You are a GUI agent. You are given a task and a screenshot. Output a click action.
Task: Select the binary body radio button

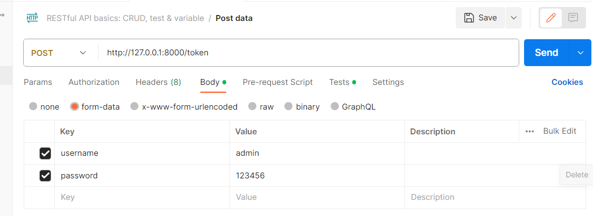[289, 107]
